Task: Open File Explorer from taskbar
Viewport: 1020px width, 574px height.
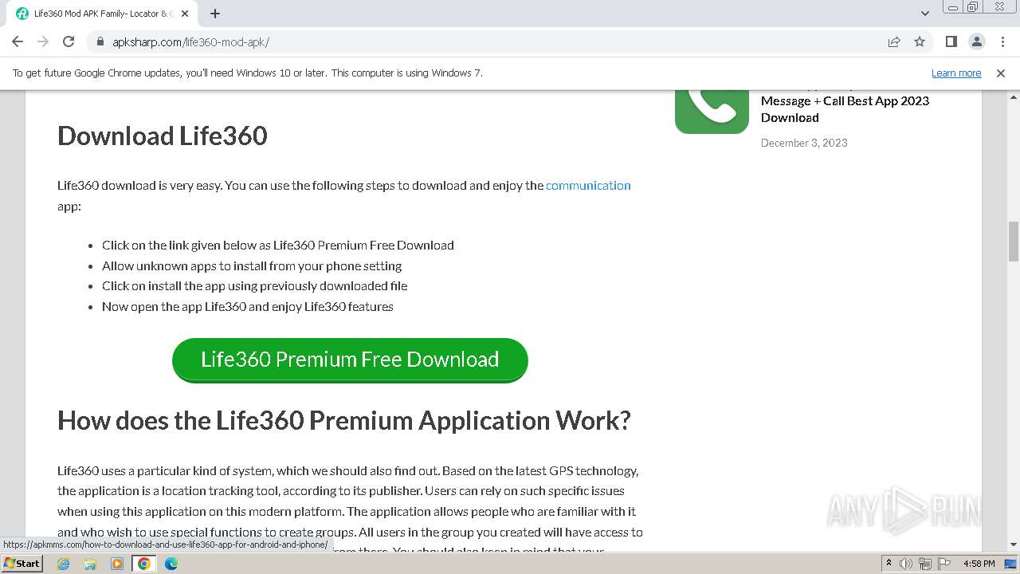Action: [90, 564]
